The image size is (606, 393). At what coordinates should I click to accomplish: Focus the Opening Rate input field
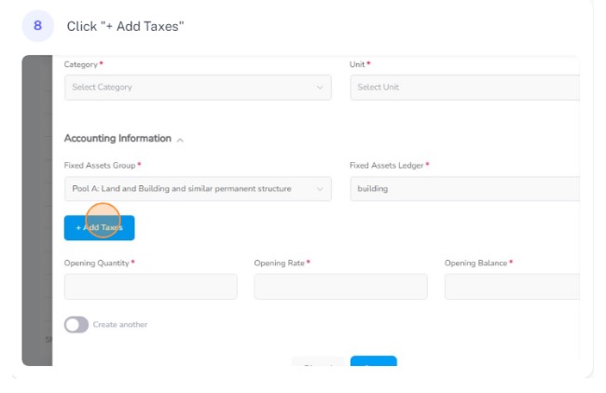(340, 287)
